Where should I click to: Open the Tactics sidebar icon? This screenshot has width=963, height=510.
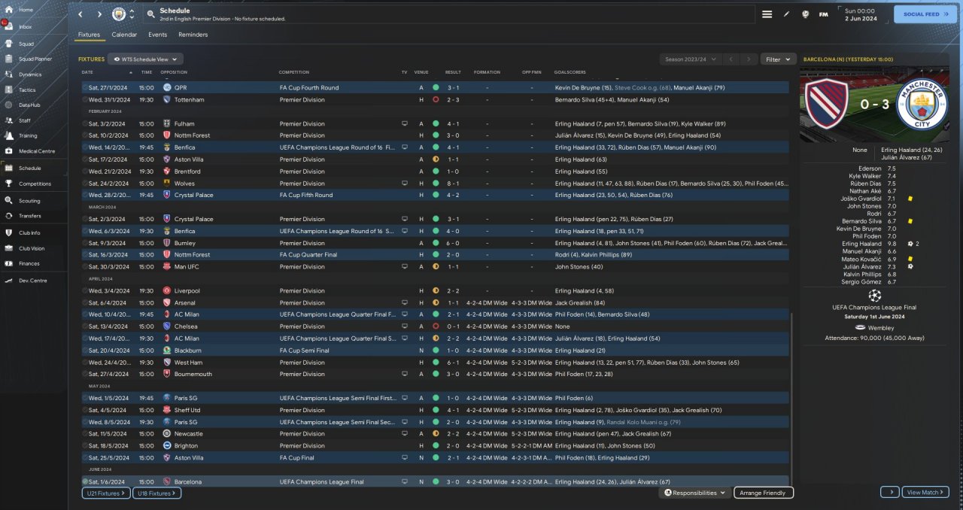point(9,90)
